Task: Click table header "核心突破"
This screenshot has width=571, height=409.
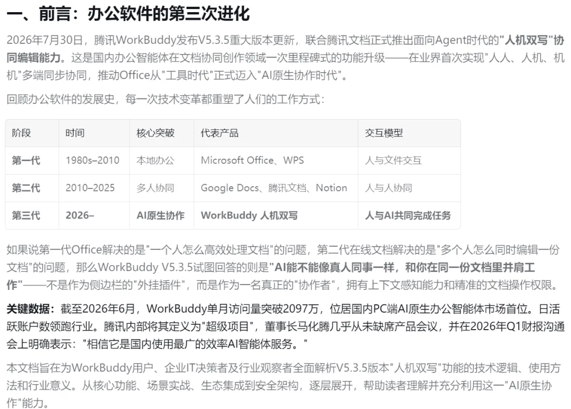Action: [x=155, y=133]
